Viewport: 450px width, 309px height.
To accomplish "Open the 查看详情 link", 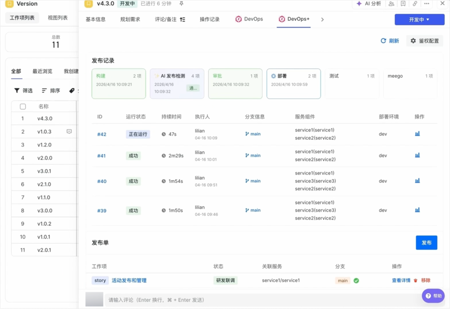I will [401, 280].
